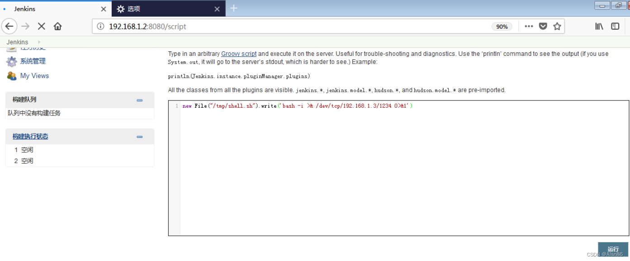Image resolution: width=630 pixels, height=261 pixels.
Task: Open the Library bookshelf icon
Action: (599, 26)
